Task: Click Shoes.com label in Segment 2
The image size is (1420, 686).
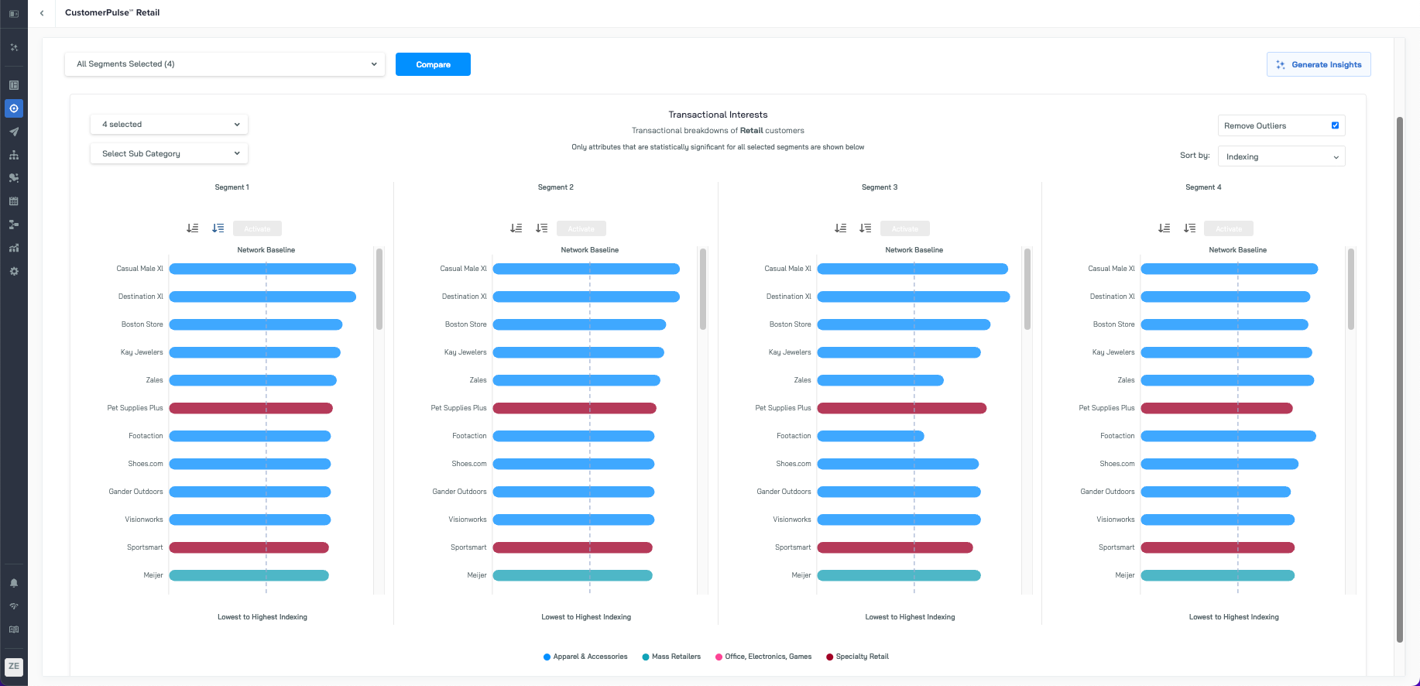Action: (469, 464)
